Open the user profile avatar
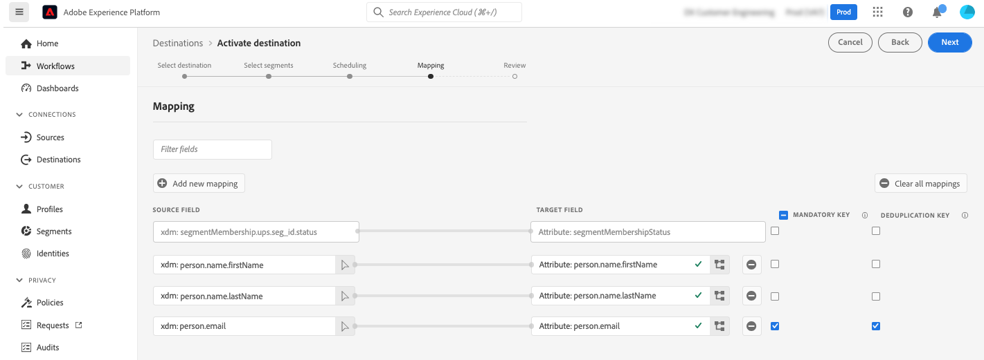This screenshot has width=984, height=360. (x=967, y=12)
